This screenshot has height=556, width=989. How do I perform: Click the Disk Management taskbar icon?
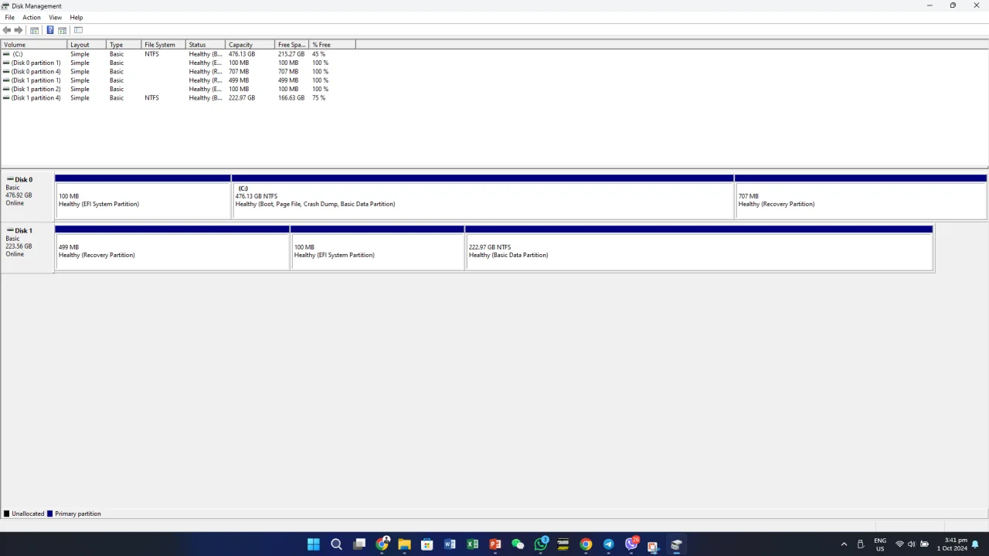676,544
